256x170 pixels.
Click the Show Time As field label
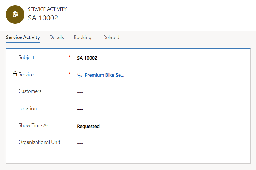33,125
